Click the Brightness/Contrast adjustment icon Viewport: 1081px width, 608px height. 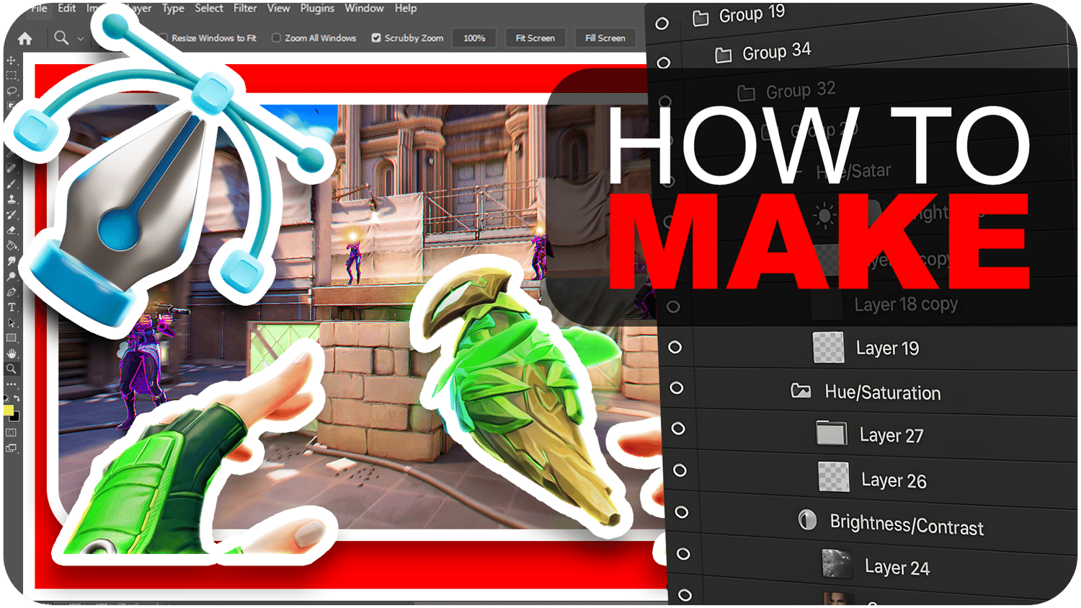click(x=807, y=520)
